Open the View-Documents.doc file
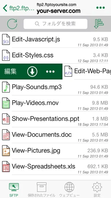Screen dimensions: 111x198 point(55,135)
